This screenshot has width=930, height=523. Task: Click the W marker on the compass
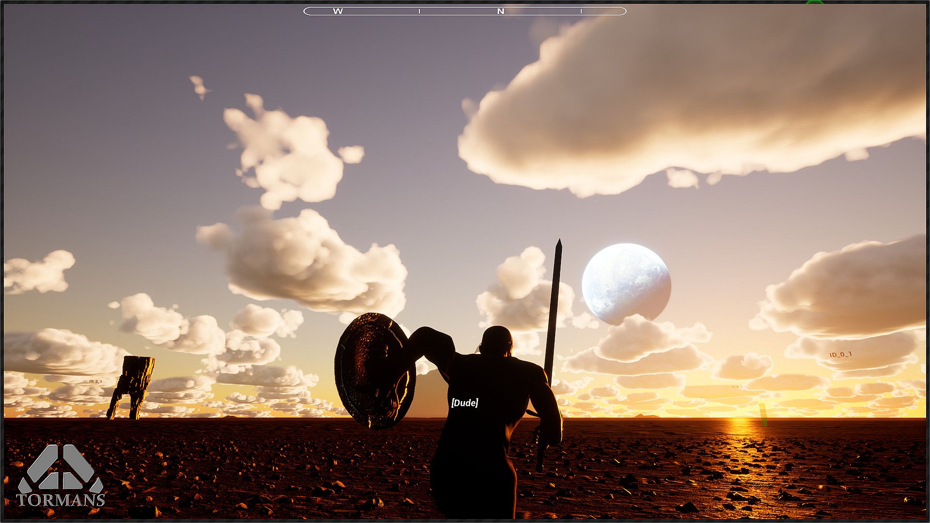338,11
